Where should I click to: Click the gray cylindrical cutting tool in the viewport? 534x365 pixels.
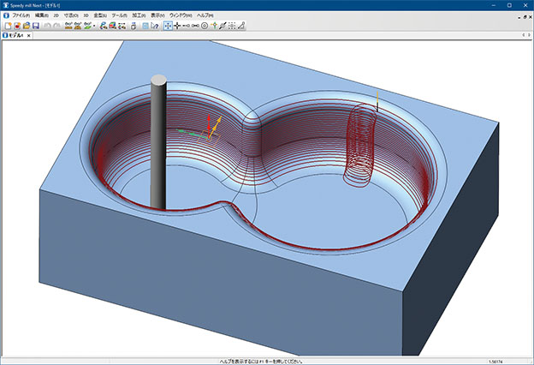[159, 141]
